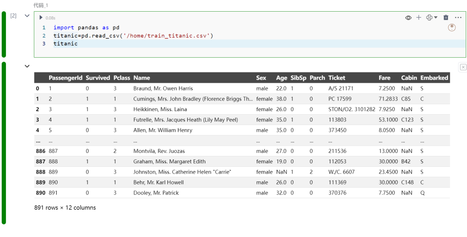Open the cell's more options menu
Screen dimensions: 467x237
tap(458, 18)
